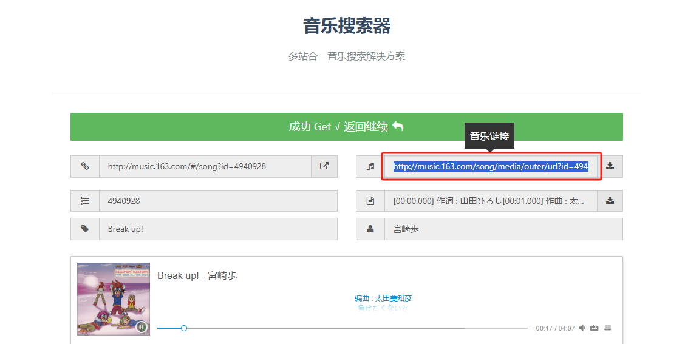Click the document icon beside lyrics field

[x=370, y=201]
